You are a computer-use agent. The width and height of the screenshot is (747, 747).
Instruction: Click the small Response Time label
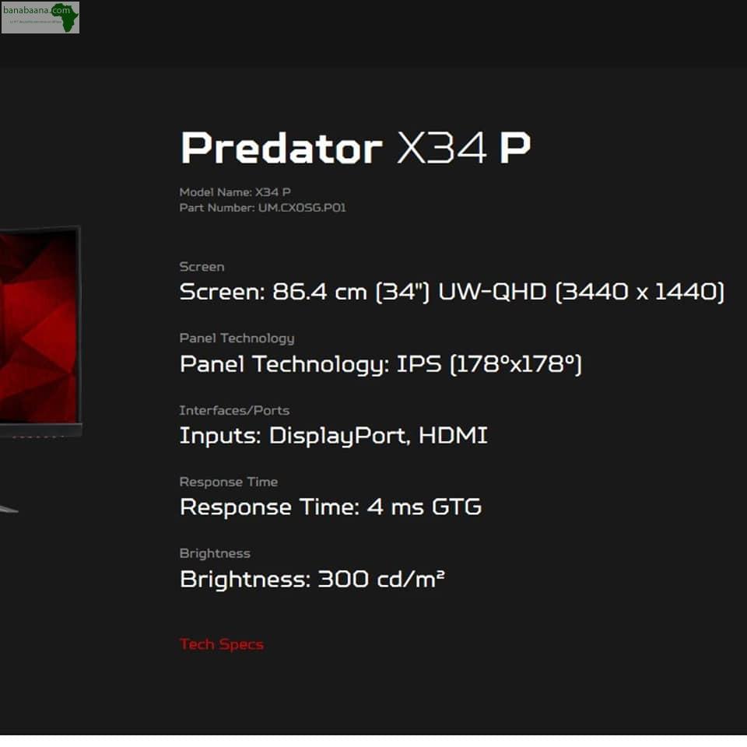pos(229,482)
